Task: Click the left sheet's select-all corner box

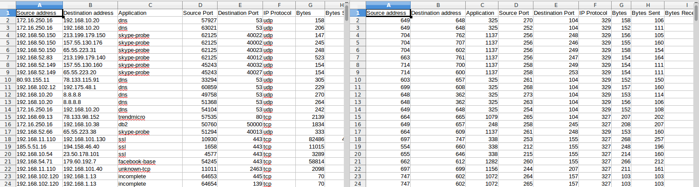Action: (x=8, y=5)
